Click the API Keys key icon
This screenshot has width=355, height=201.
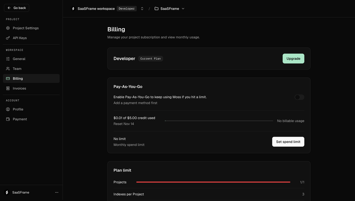pyautogui.click(x=8, y=38)
